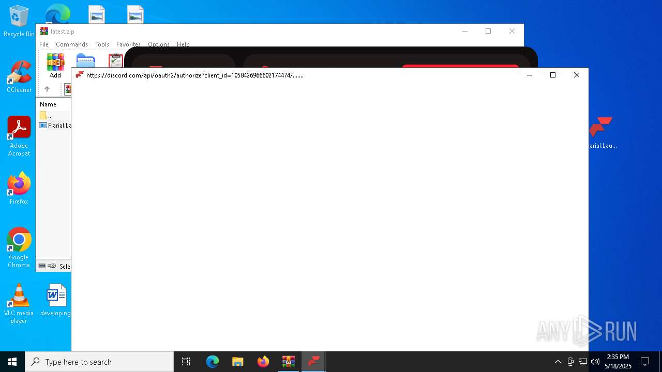Open the Commands menu in WinRAR

pos(72,44)
